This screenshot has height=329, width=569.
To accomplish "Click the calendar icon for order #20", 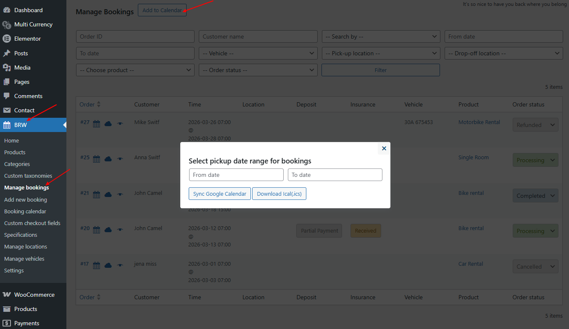I will point(97,230).
